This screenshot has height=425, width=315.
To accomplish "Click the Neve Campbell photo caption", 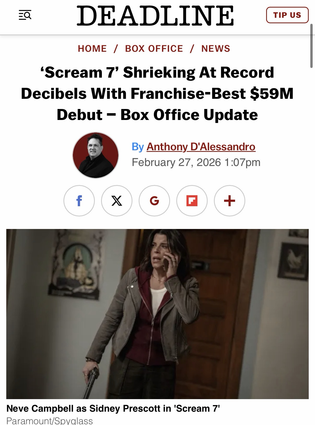I will coord(113,408).
